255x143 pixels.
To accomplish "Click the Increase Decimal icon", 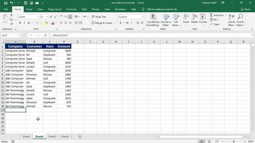I will (x=137, y=23).
